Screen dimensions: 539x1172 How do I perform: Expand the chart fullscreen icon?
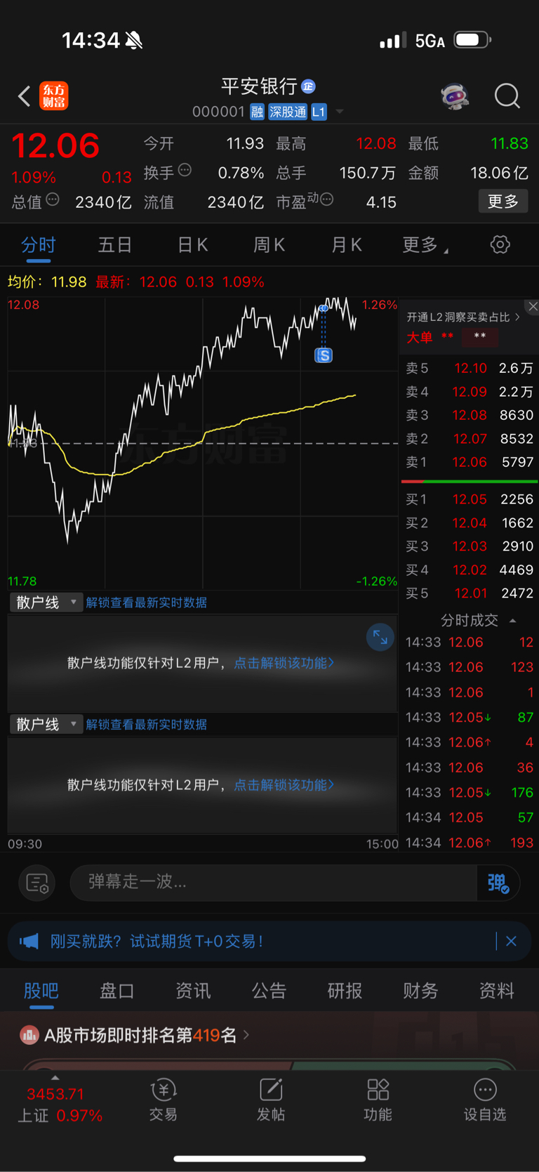pos(380,638)
